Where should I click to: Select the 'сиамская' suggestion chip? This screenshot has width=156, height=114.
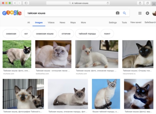[11, 34]
